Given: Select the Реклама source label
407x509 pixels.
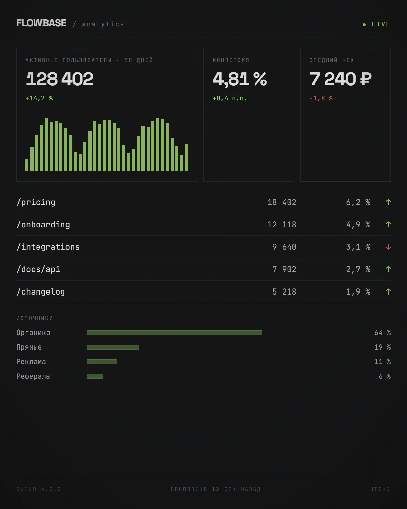Looking at the screenshot, I should click(31, 362).
